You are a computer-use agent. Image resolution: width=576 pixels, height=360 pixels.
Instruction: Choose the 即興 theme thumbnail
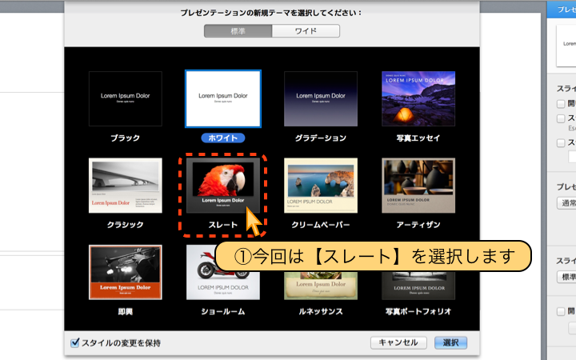[x=125, y=272]
